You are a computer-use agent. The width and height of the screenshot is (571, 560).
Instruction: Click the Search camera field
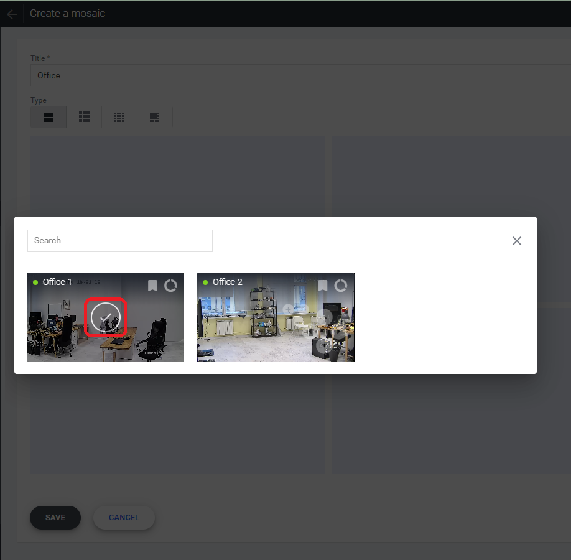tap(120, 241)
